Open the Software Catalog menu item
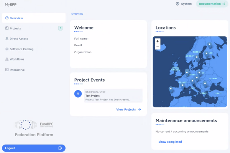 click(21, 49)
